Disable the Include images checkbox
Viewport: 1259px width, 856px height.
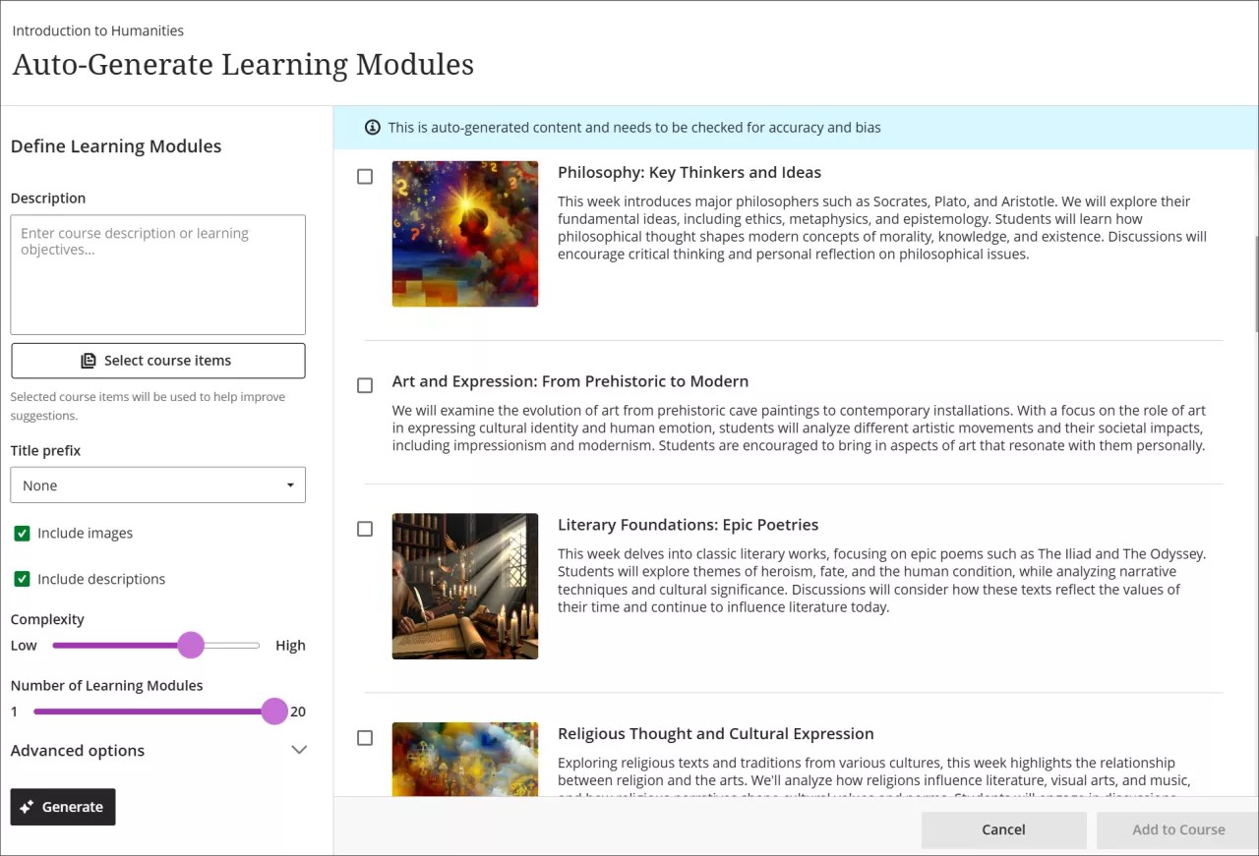coord(21,533)
